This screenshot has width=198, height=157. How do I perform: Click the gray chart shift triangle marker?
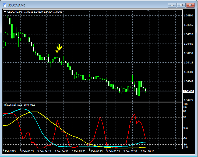click(x=148, y=10)
